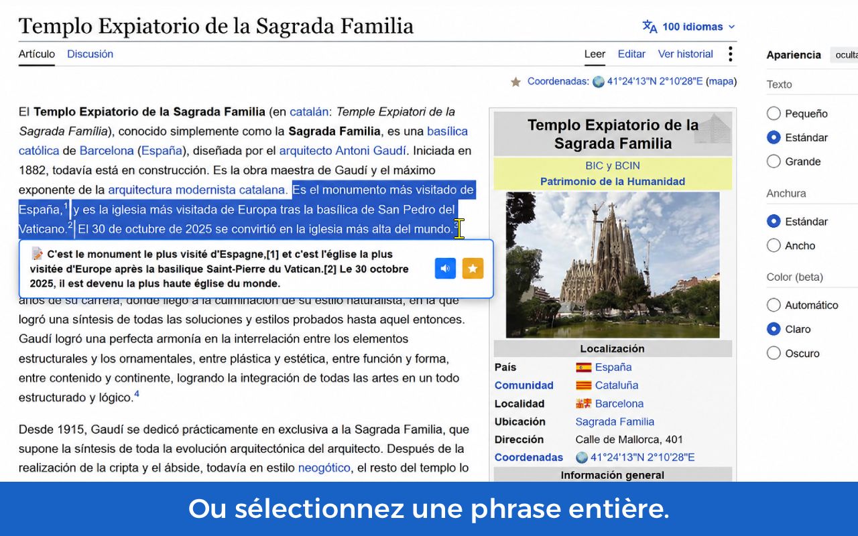Viewport: 858px width, 536px height.
Task: Click the article title Templo Expiatorio de la Sagrada Familia
Action: [217, 27]
